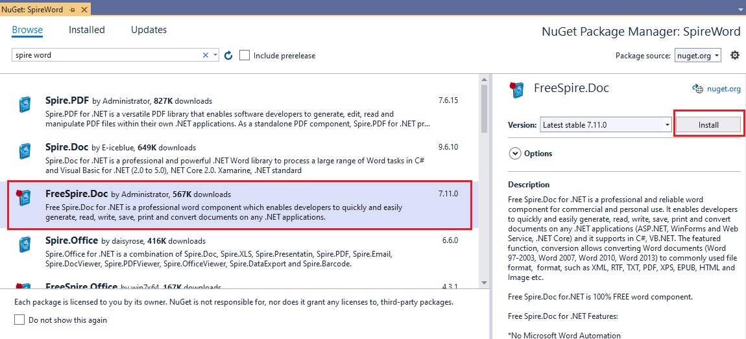
Task: Click the 649K downloads text
Action: tap(167, 147)
